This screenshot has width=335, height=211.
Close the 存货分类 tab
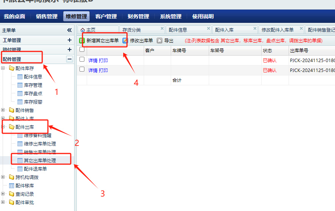(x=162, y=29)
